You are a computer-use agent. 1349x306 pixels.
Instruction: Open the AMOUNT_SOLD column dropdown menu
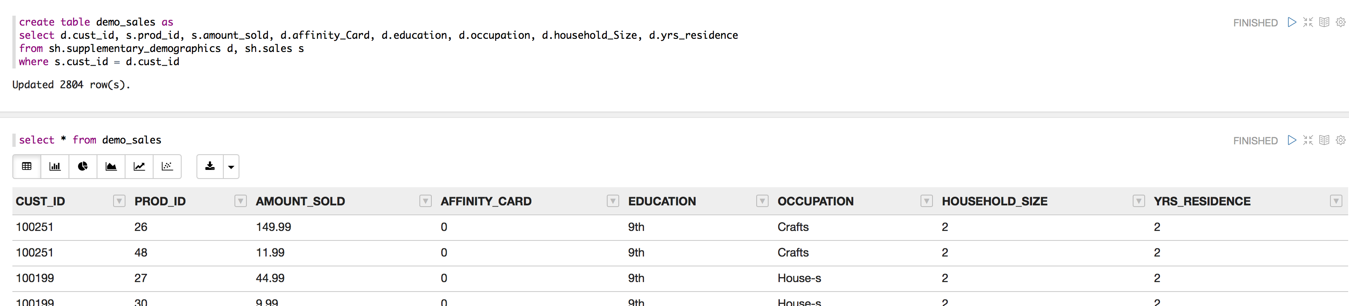coord(425,201)
